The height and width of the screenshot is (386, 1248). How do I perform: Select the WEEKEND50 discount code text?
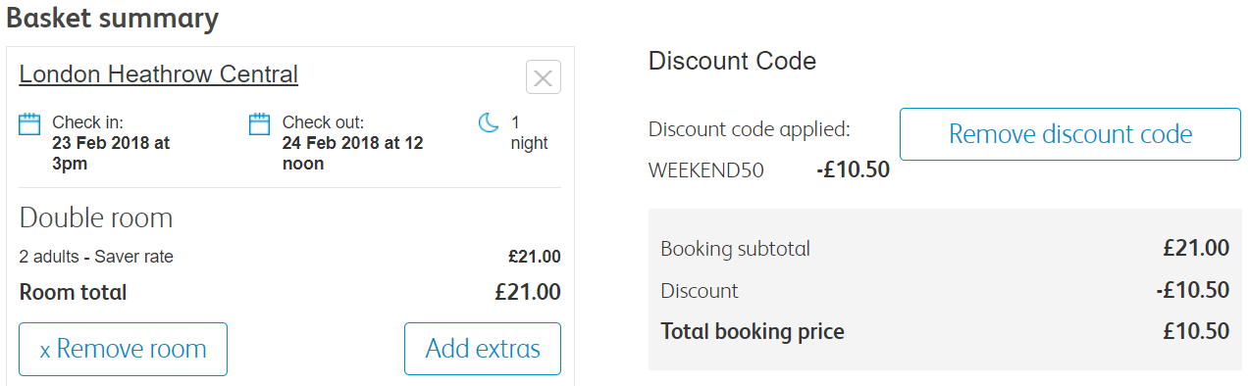706,170
